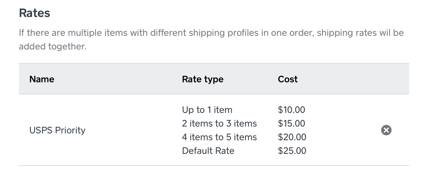
Task: Click the $25.00 default cost value
Action: tap(292, 151)
